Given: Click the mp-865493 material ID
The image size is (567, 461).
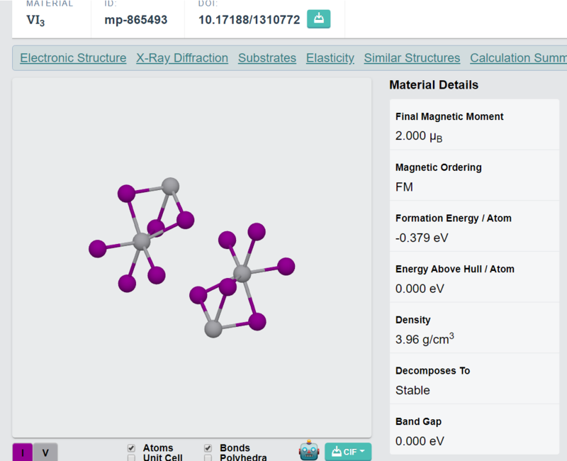Looking at the screenshot, I should point(135,20).
